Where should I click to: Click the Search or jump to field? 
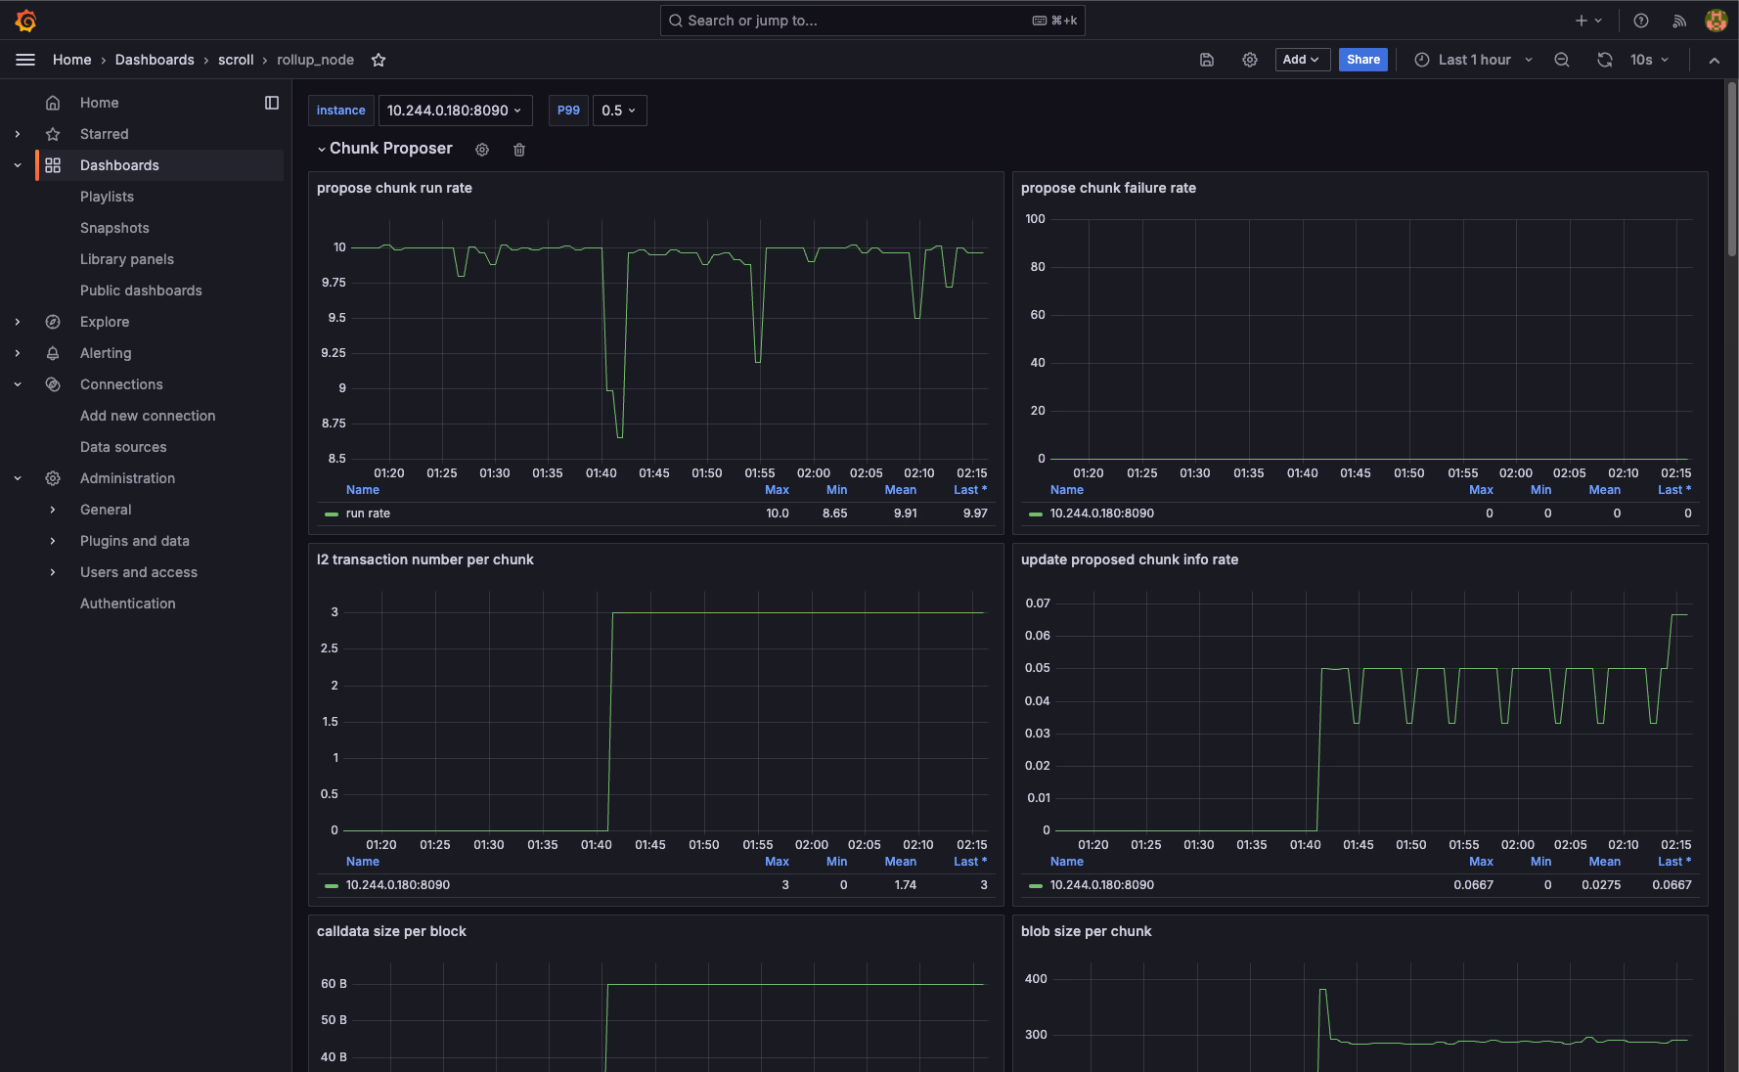[870, 21]
